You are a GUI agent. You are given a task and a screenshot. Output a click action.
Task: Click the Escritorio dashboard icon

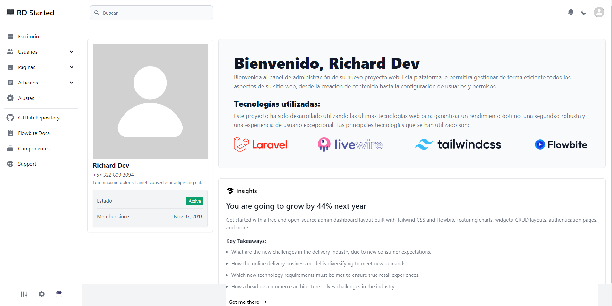[10, 36]
